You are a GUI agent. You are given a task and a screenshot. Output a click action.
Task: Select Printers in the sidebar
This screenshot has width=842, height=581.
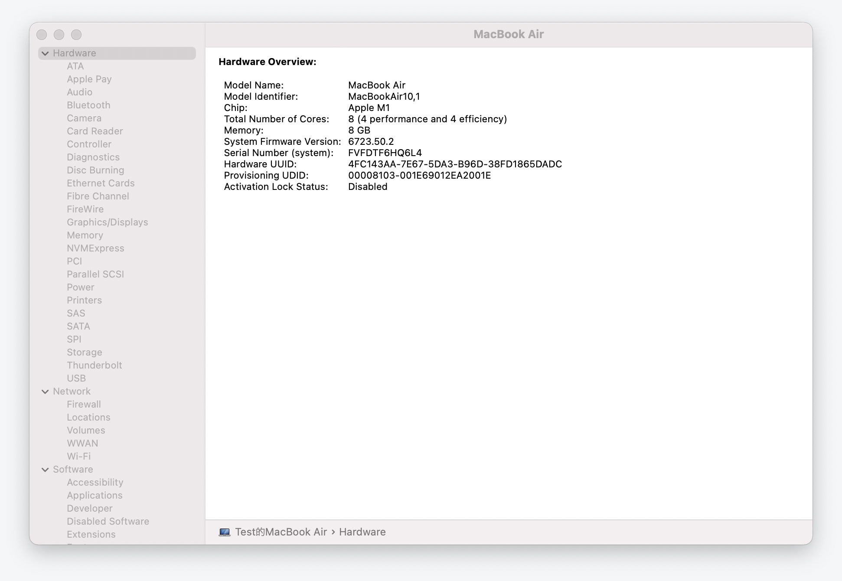point(84,300)
